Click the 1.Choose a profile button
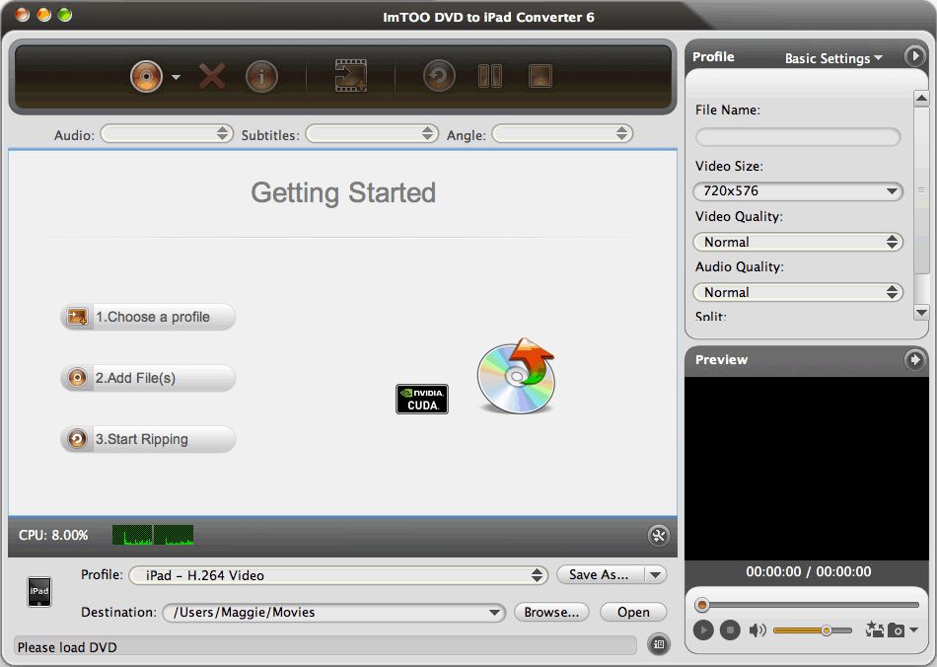 click(x=148, y=317)
